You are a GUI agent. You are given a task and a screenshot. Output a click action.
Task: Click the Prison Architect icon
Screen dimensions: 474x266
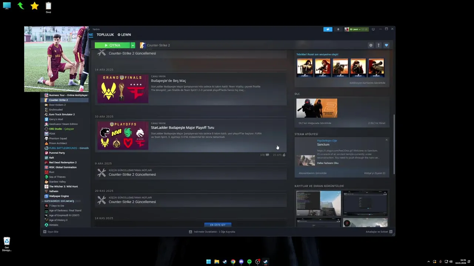[x=46, y=143]
